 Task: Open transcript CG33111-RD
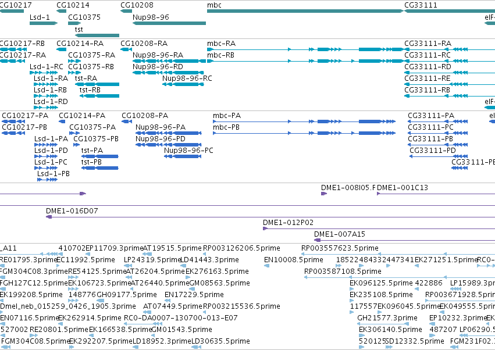click(450, 73)
